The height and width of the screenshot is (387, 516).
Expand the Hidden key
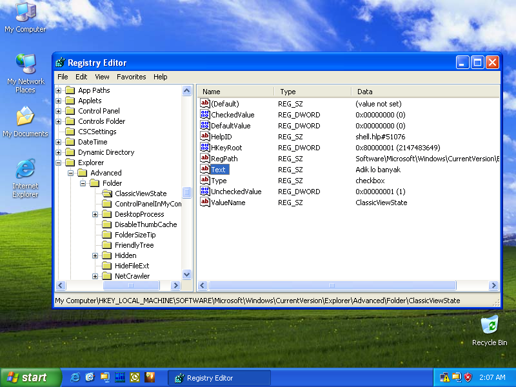95,255
